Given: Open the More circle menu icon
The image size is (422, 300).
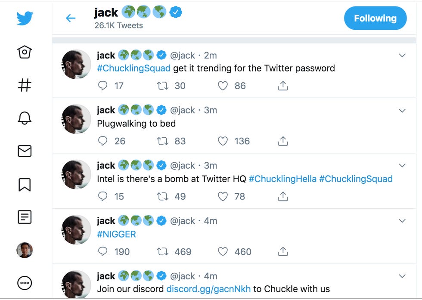Looking at the screenshot, I should coord(25,283).
